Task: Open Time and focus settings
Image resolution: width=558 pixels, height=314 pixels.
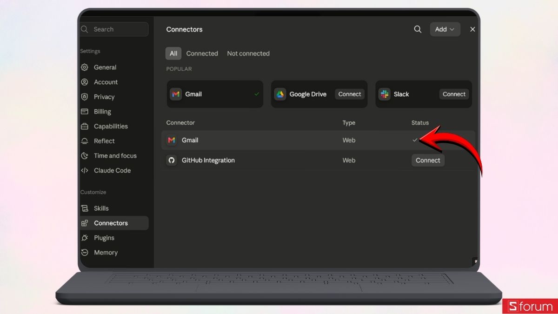Action: [x=114, y=156]
